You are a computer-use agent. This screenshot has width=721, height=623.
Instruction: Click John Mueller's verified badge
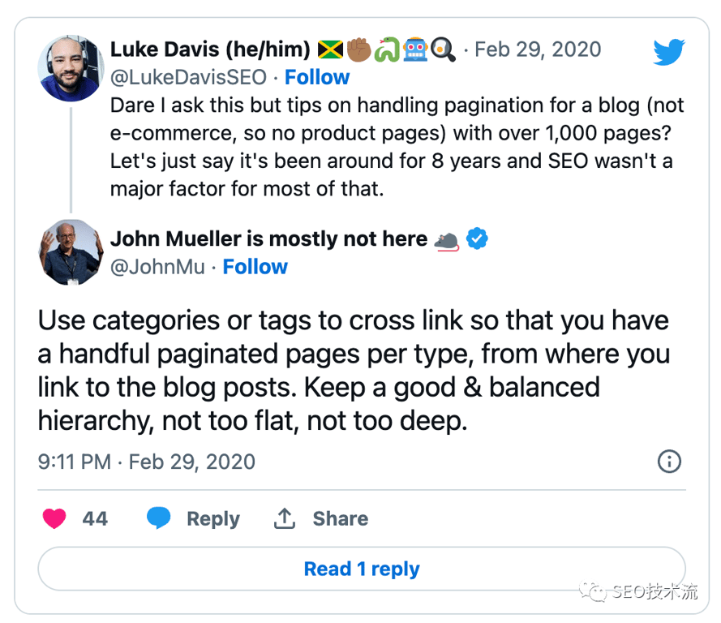click(478, 239)
